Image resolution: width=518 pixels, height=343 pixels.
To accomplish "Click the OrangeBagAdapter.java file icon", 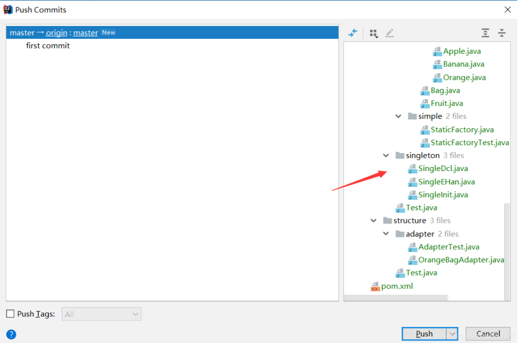I will (x=413, y=260).
